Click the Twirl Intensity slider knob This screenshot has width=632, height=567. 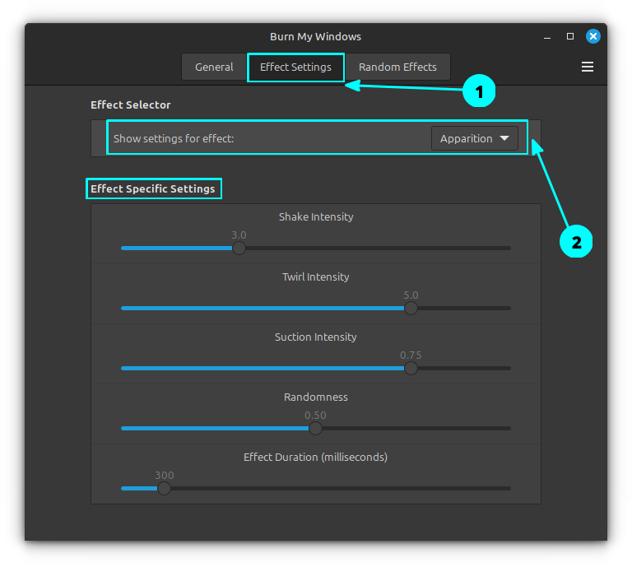pos(411,308)
